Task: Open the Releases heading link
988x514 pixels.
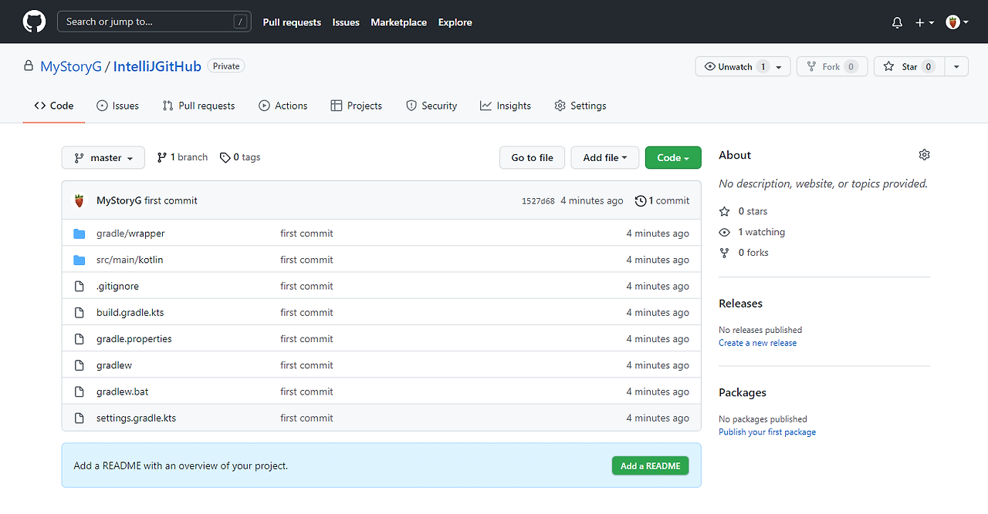Action: pos(740,304)
